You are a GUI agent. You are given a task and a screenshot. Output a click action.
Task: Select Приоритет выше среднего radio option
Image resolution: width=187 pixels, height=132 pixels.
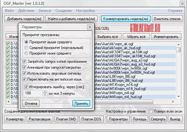click(26, 42)
